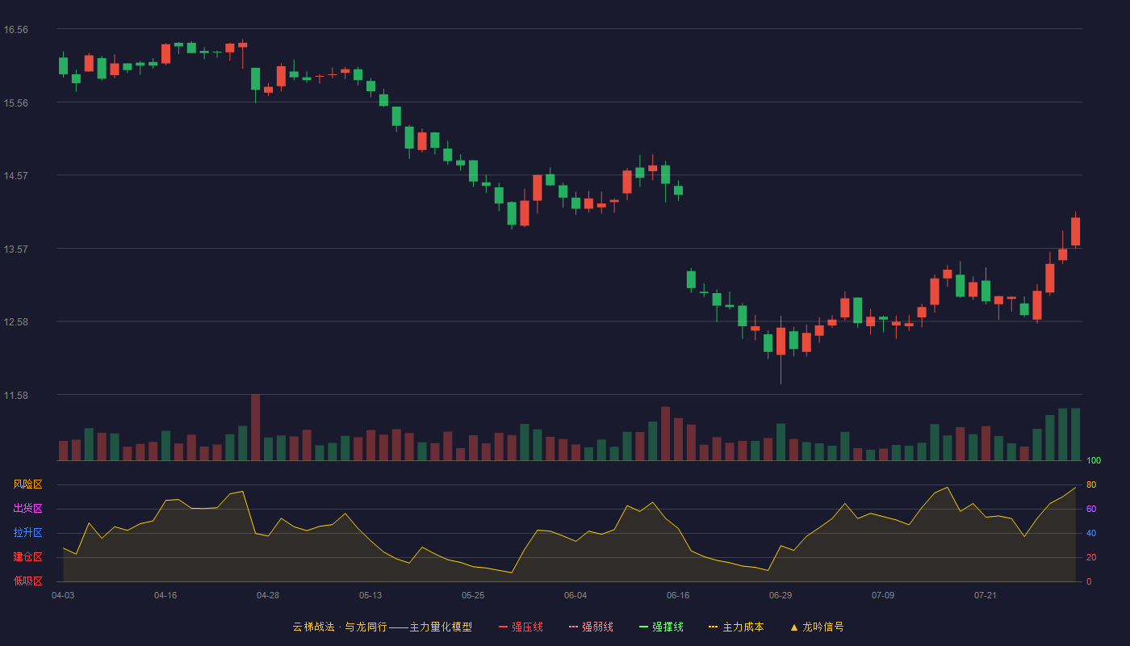Click the 05-25 date label
The image size is (1130, 646).
473,595
